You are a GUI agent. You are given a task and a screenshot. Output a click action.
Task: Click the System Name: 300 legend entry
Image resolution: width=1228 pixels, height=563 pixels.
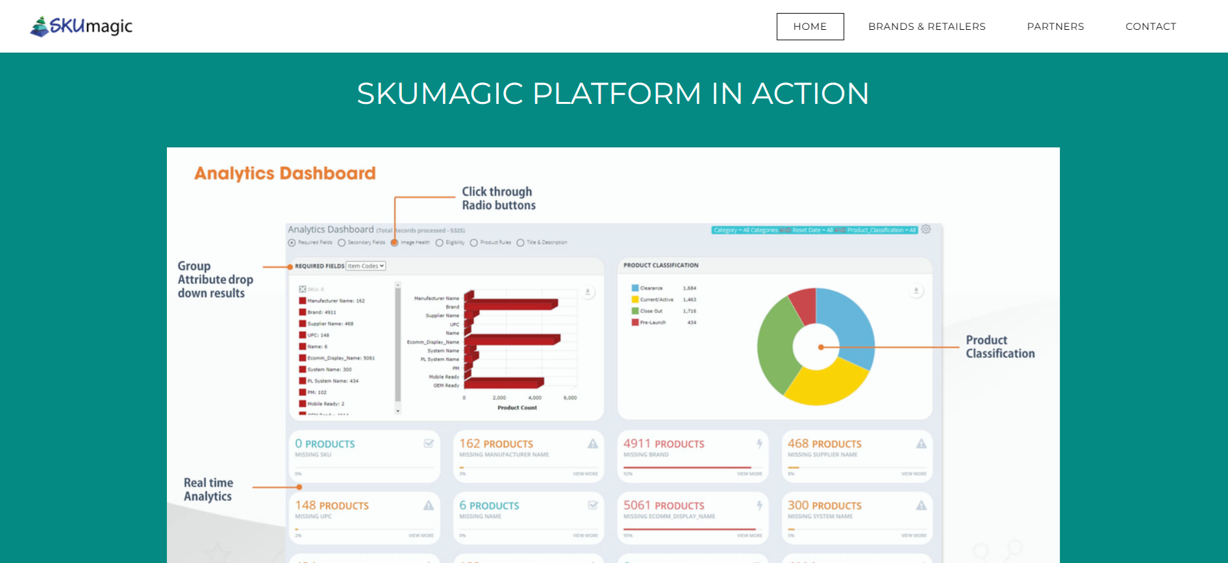point(325,369)
